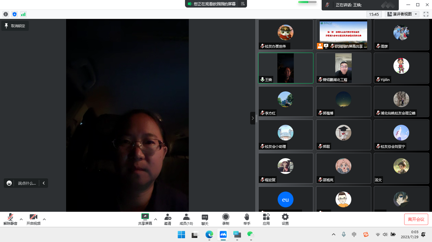Check the green network signal icon
The image size is (432, 242).
click(x=23, y=14)
